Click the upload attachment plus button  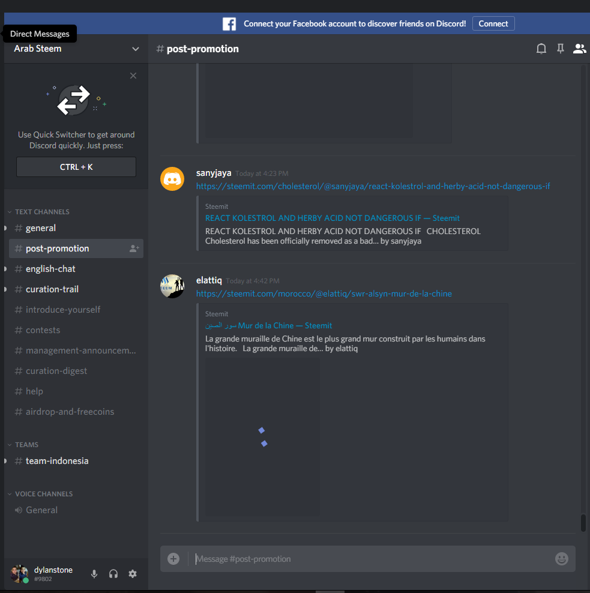[173, 559]
